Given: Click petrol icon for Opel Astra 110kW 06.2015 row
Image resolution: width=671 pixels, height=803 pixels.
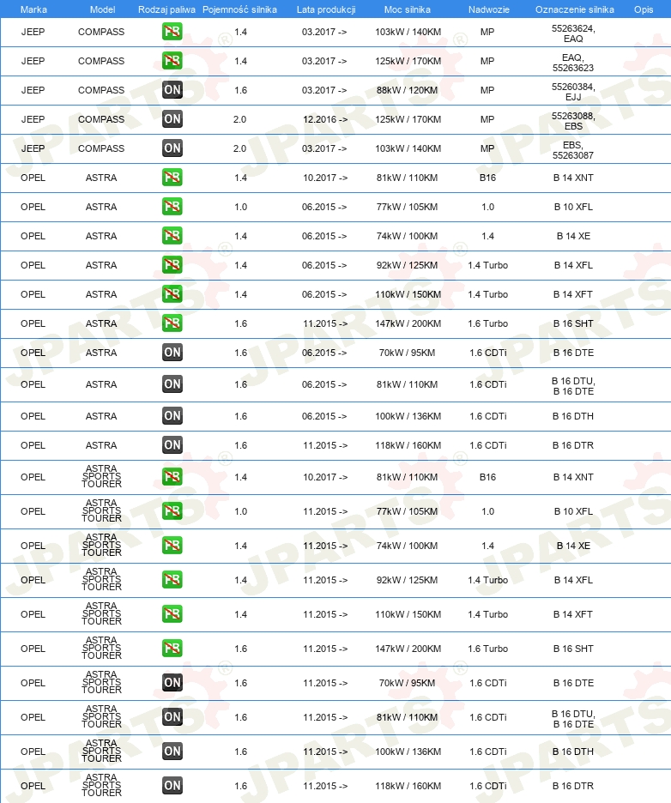Looking at the screenshot, I should pyautogui.click(x=172, y=294).
